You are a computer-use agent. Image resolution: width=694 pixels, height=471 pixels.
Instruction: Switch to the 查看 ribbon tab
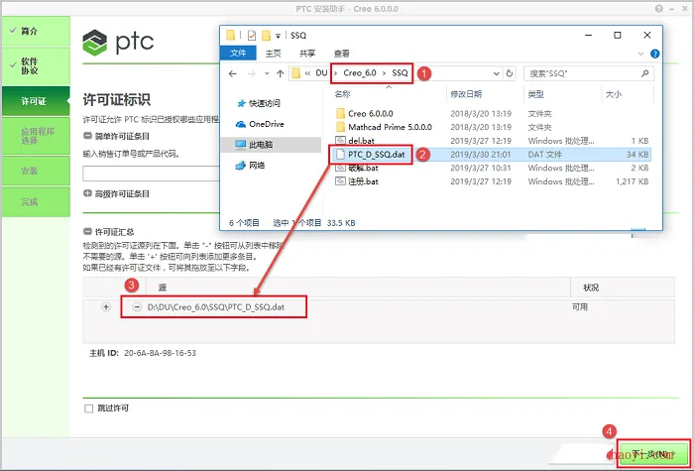(341, 54)
